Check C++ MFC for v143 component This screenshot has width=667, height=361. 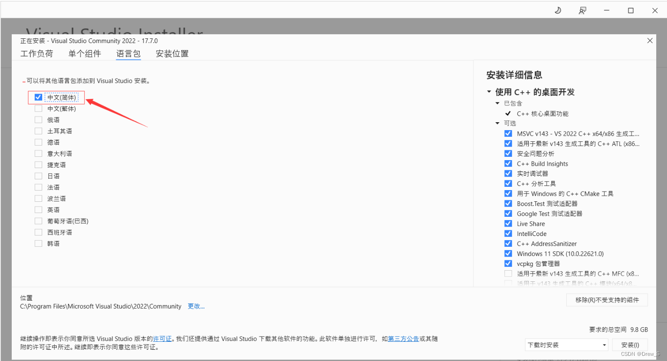click(508, 273)
